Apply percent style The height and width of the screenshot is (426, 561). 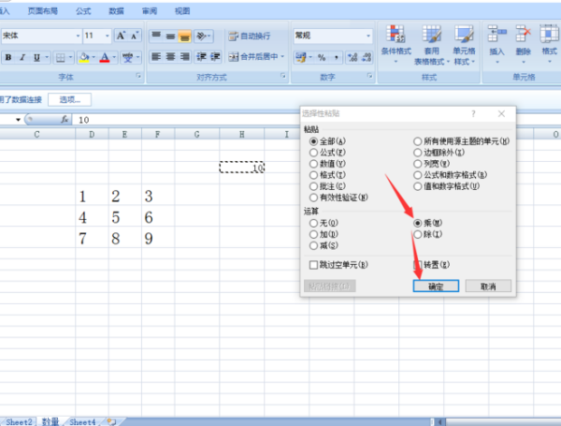pos(322,57)
